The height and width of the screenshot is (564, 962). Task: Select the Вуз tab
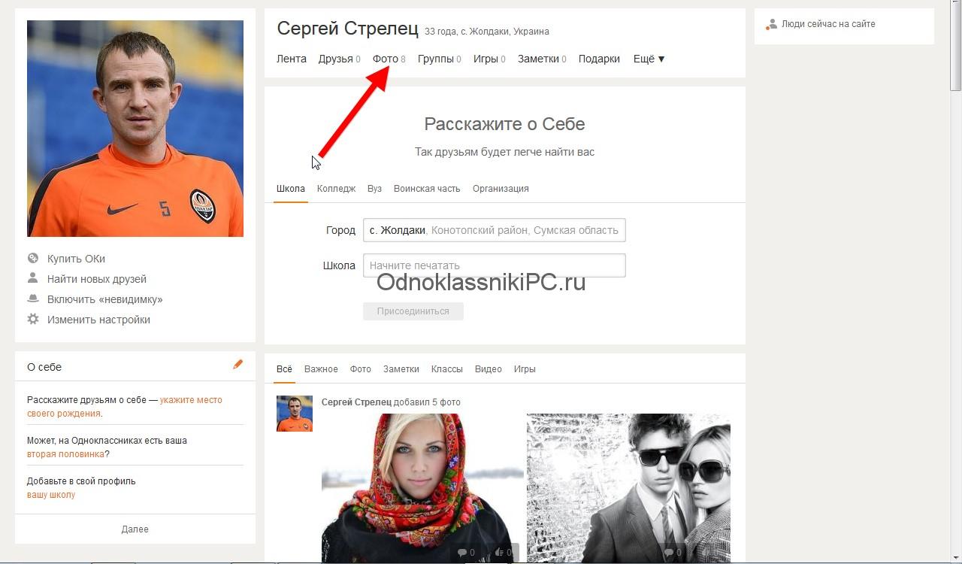click(x=374, y=189)
